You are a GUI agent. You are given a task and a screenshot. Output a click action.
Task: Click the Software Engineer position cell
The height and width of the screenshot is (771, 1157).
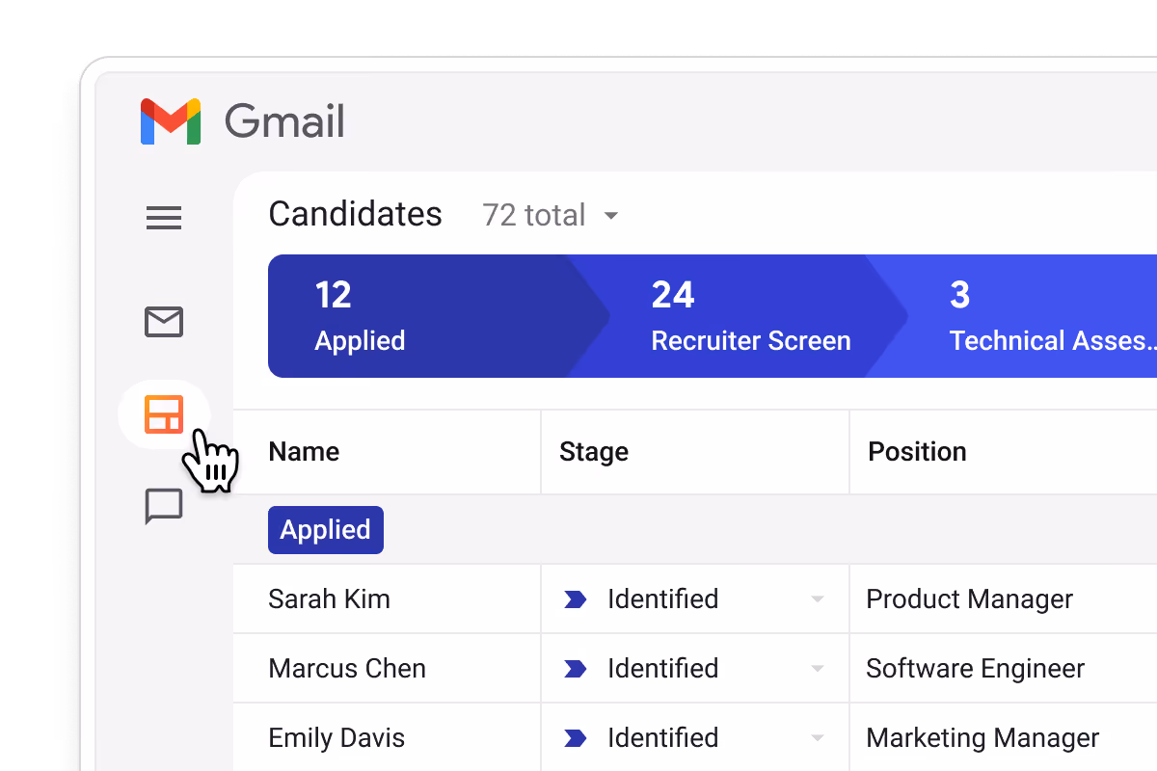[1004, 669]
